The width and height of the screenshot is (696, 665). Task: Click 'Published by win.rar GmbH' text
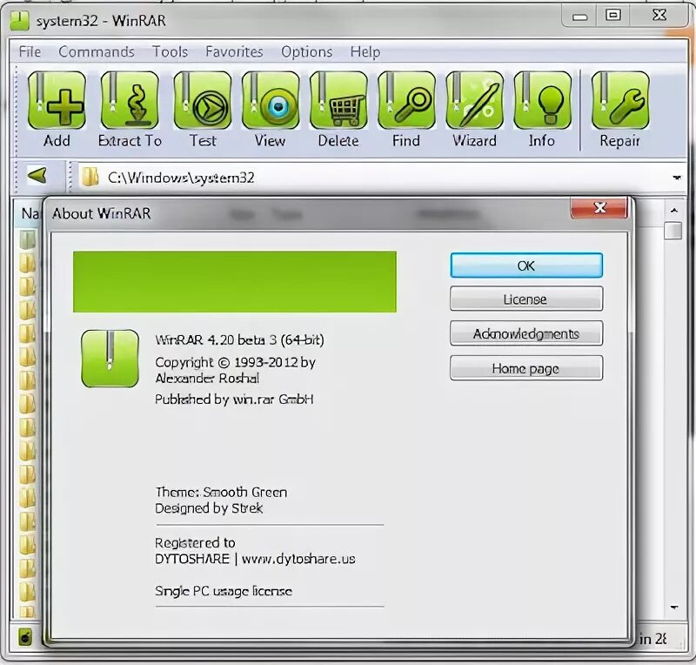[234, 399]
